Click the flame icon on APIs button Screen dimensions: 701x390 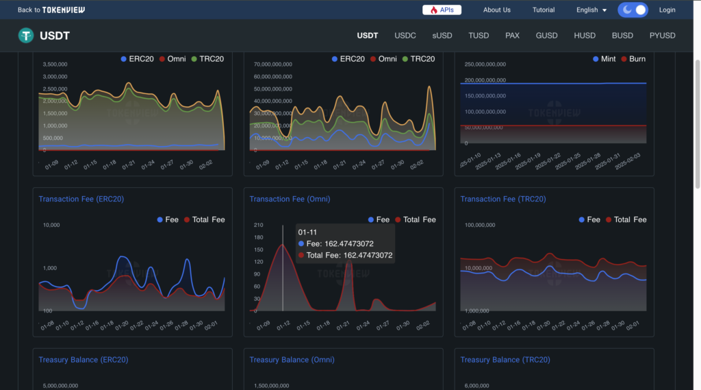click(433, 10)
